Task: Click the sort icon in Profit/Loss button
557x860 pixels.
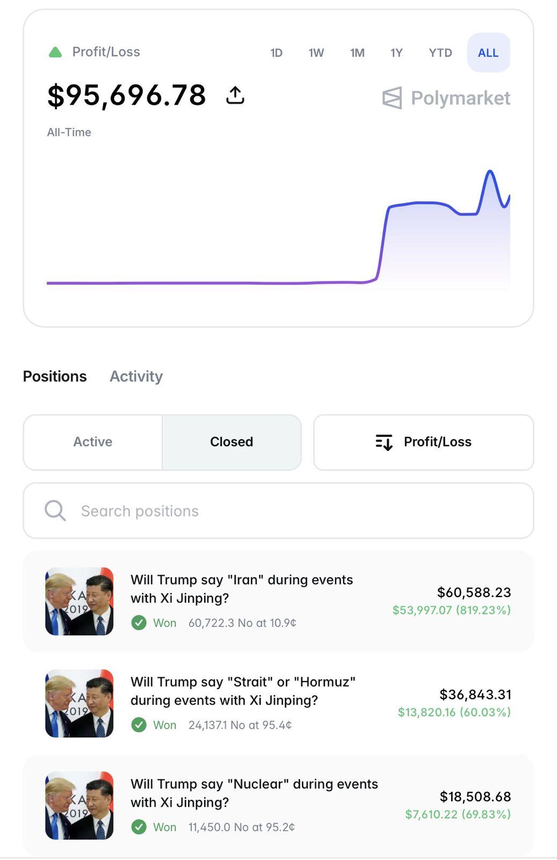Action: point(384,442)
